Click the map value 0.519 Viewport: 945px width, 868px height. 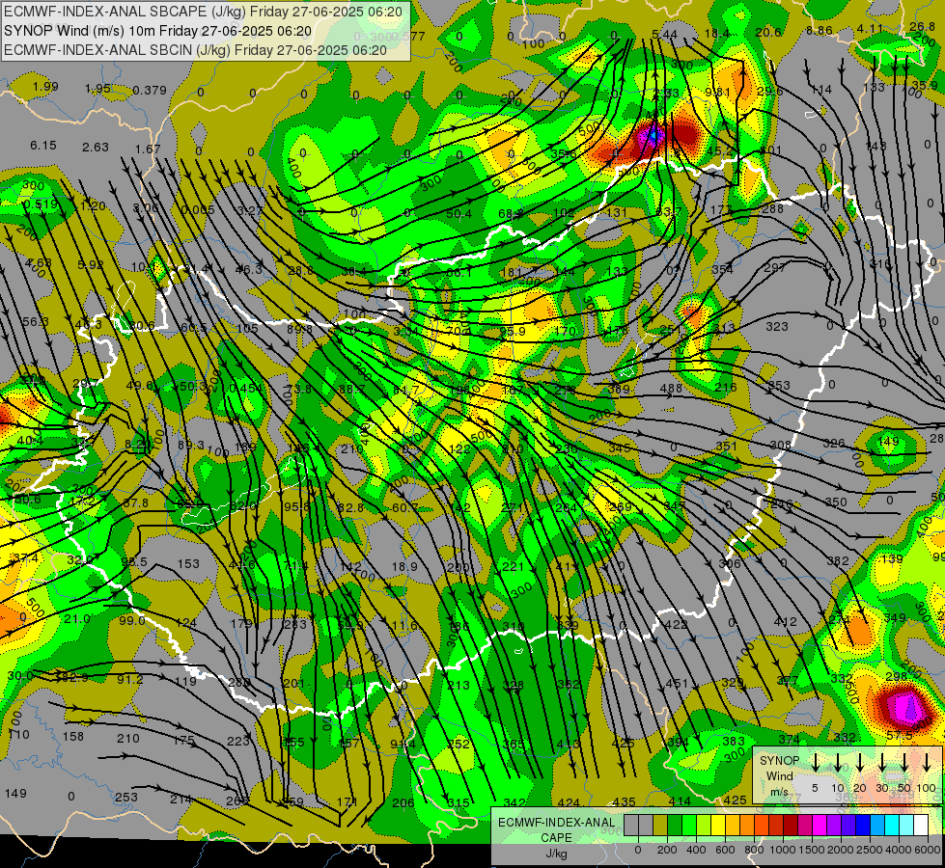pos(41,204)
